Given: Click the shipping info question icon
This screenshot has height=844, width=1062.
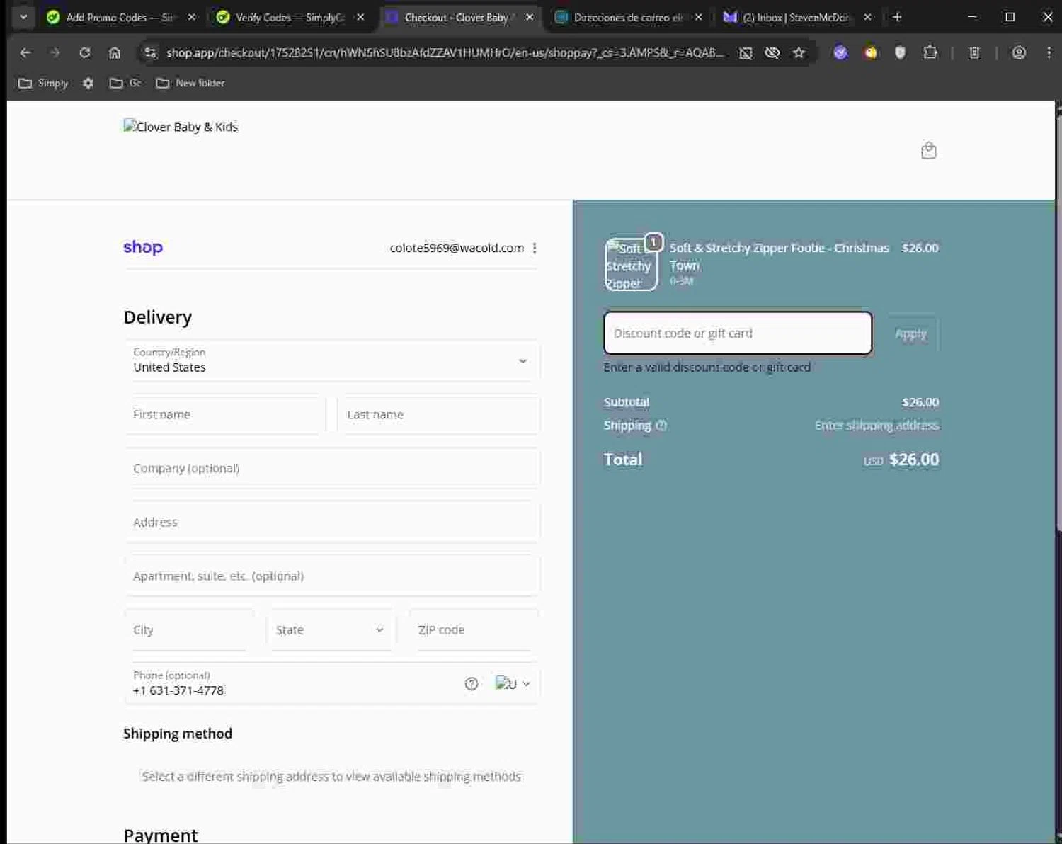Looking at the screenshot, I should point(661,425).
